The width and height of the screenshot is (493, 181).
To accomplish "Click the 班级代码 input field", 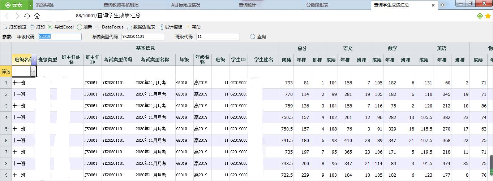I will pyautogui.click(x=218, y=37).
